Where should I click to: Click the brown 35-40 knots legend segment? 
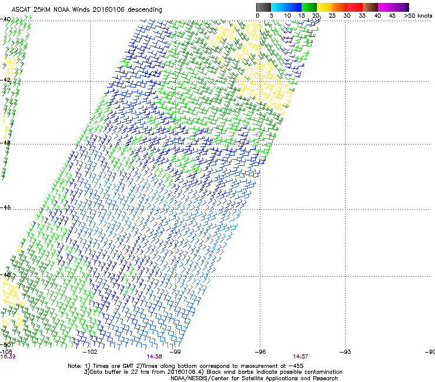(370, 7)
